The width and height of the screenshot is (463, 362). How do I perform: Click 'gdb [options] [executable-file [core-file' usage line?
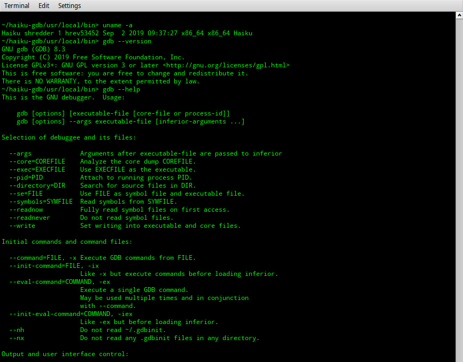tap(123, 113)
